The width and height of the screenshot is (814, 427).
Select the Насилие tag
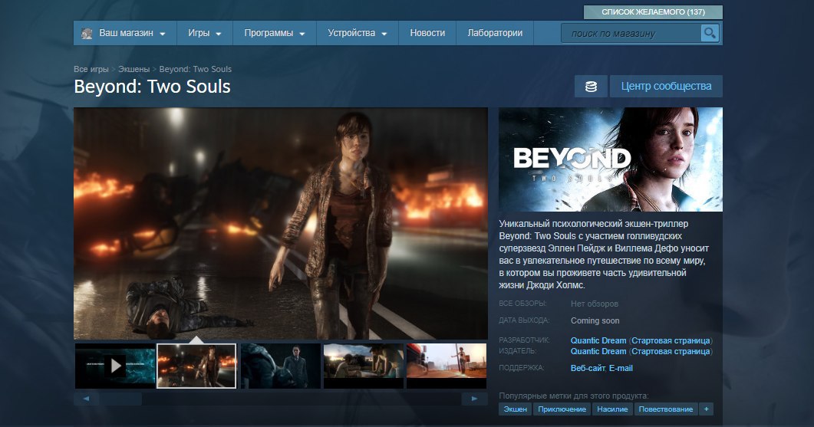pyautogui.click(x=612, y=409)
